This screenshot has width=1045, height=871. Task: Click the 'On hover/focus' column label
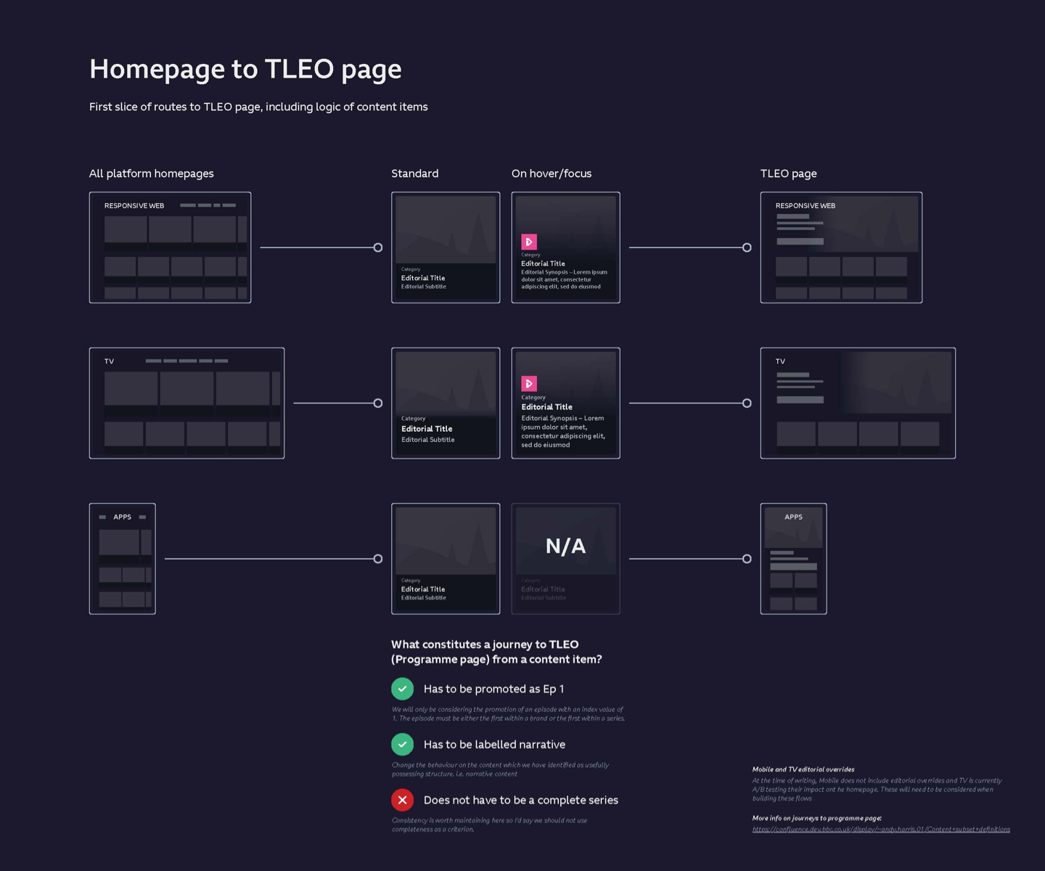pyautogui.click(x=552, y=173)
